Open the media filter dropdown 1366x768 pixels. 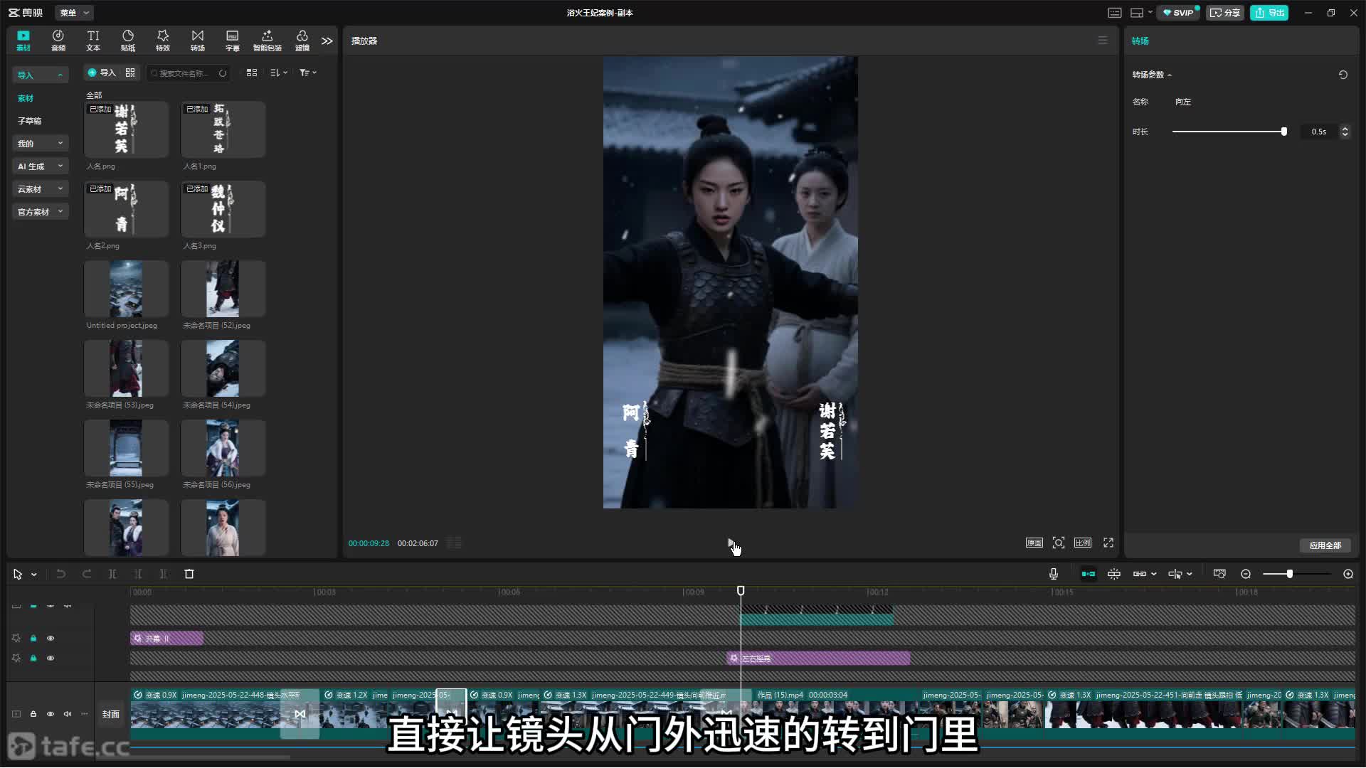click(x=308, y=73)
